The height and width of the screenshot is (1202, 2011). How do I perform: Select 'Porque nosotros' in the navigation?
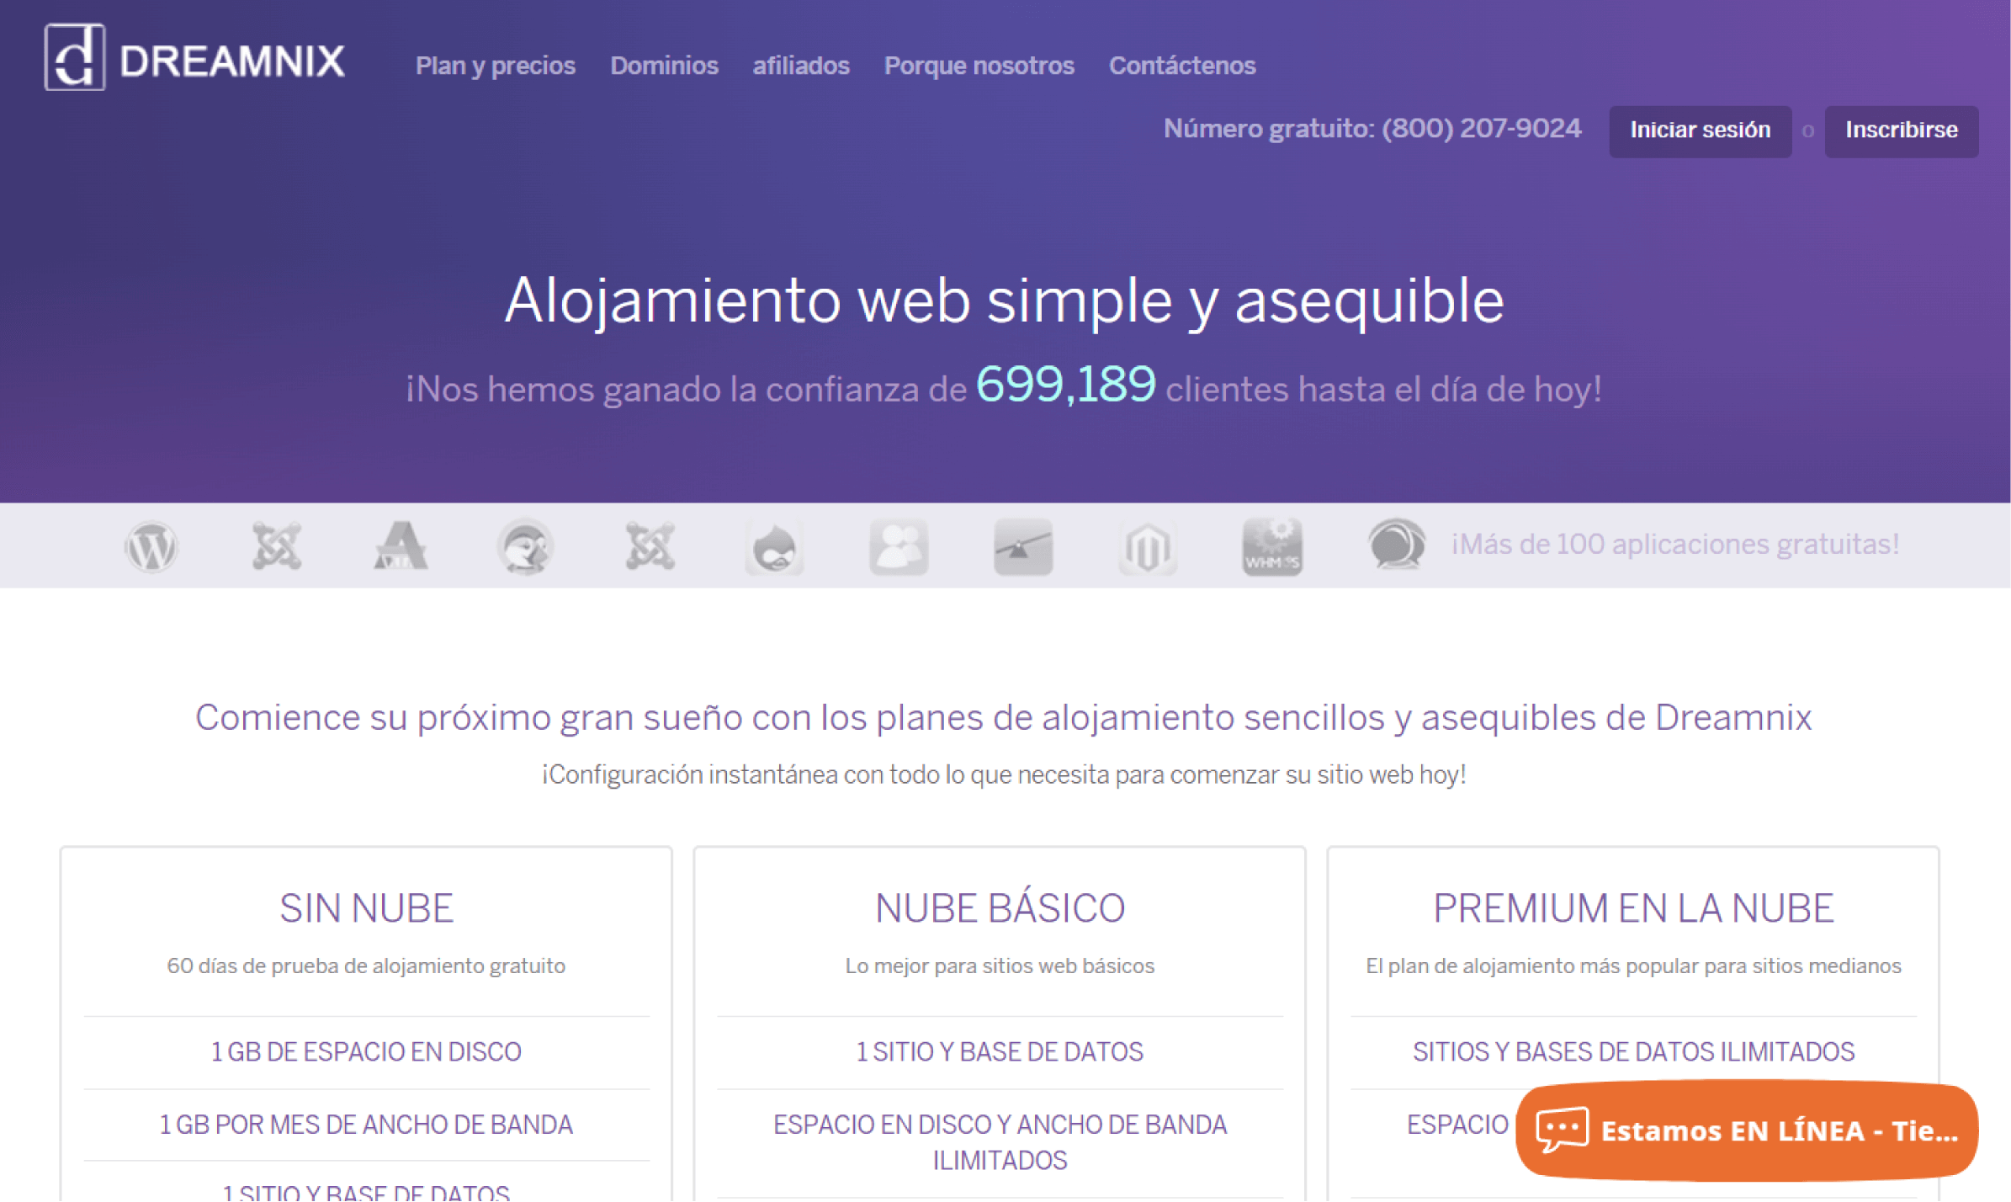[x=979, y=66]
